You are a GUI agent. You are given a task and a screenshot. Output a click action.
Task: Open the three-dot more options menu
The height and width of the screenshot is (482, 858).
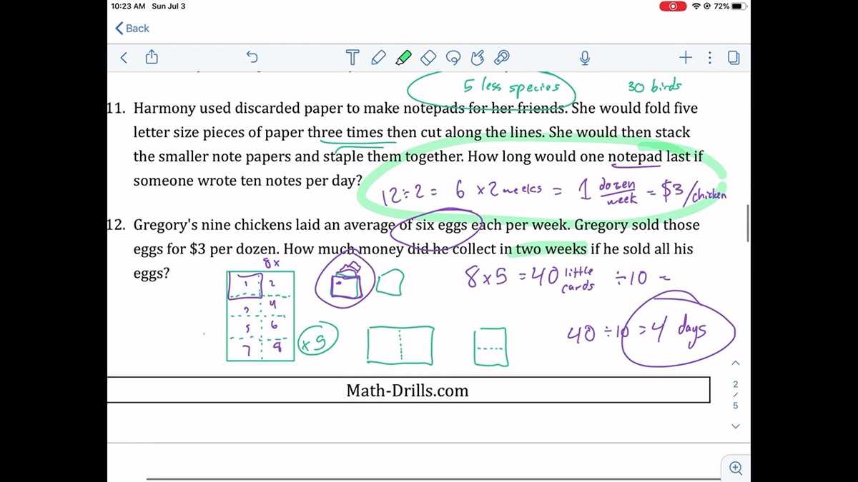709,58
